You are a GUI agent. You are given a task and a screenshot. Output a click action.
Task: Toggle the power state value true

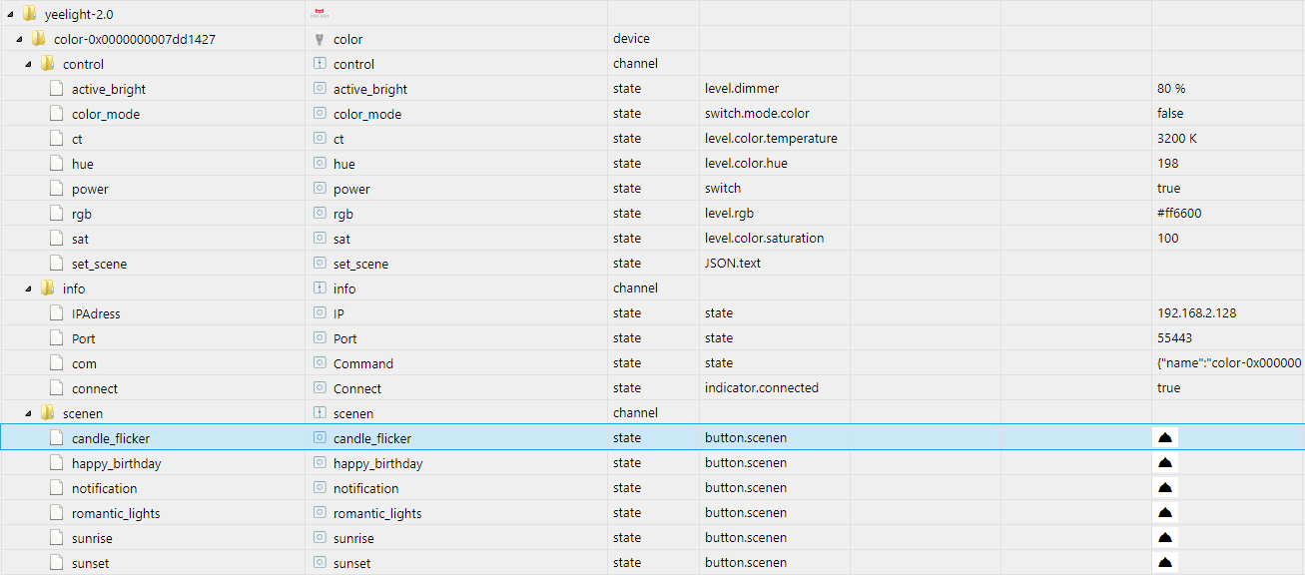(x=1168, y=189)
